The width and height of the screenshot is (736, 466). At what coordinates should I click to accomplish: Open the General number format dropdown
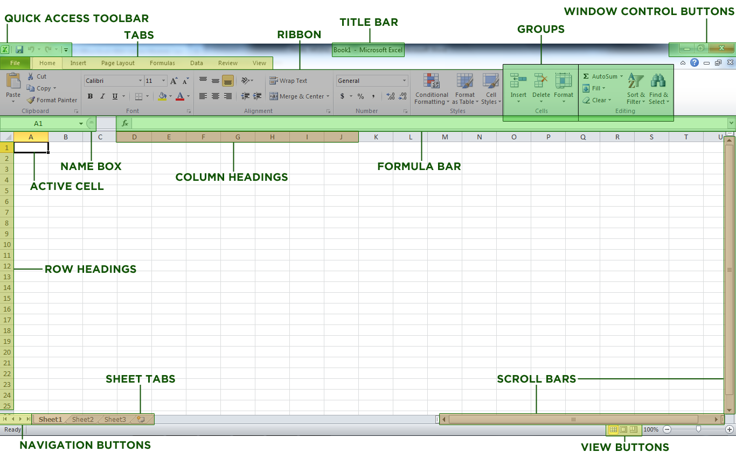coord(404,80)
